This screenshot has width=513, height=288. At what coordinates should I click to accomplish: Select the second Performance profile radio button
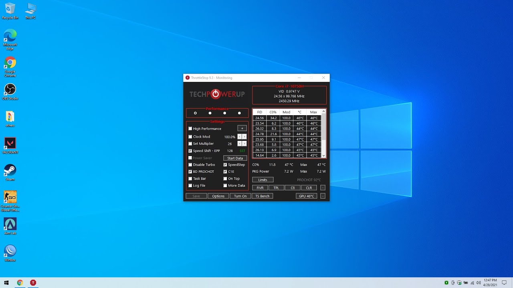pos(210,113)
